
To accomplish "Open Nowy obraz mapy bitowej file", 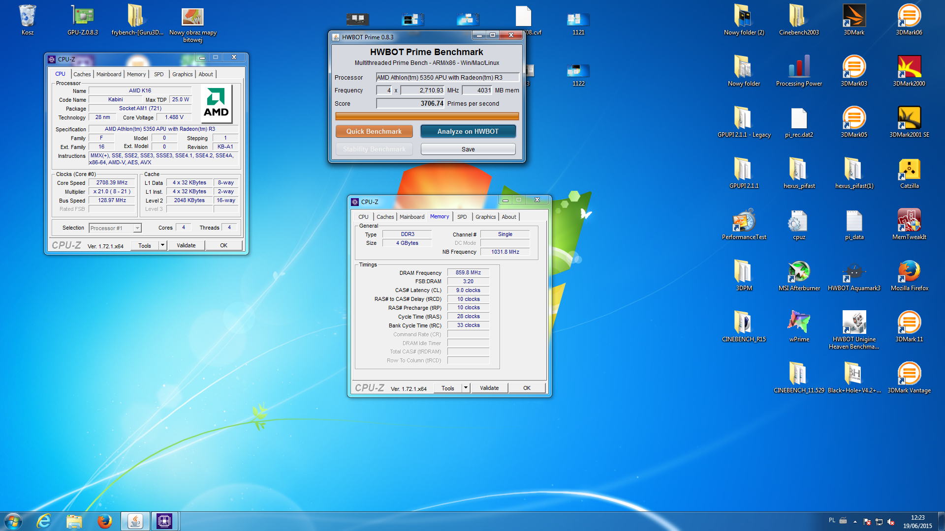I will pyautogui.click(x=193, y=24).
